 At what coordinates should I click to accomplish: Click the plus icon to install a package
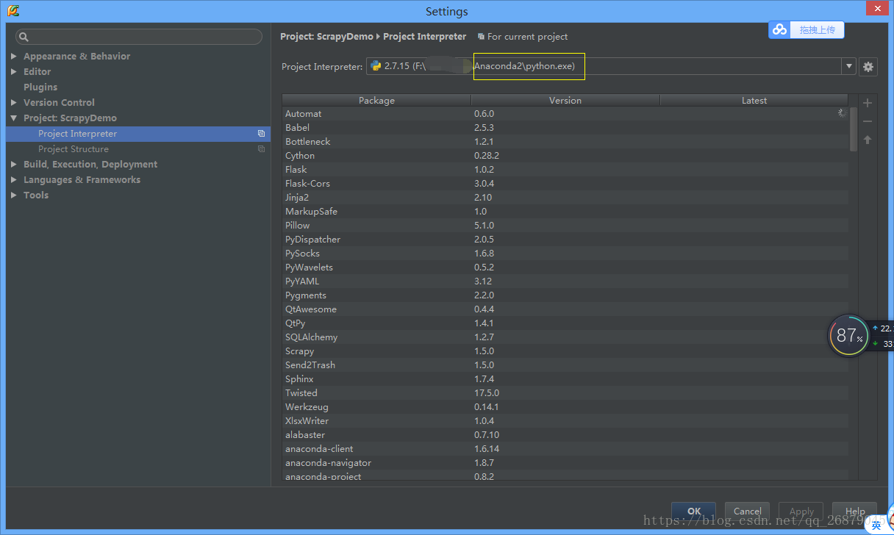868,103
